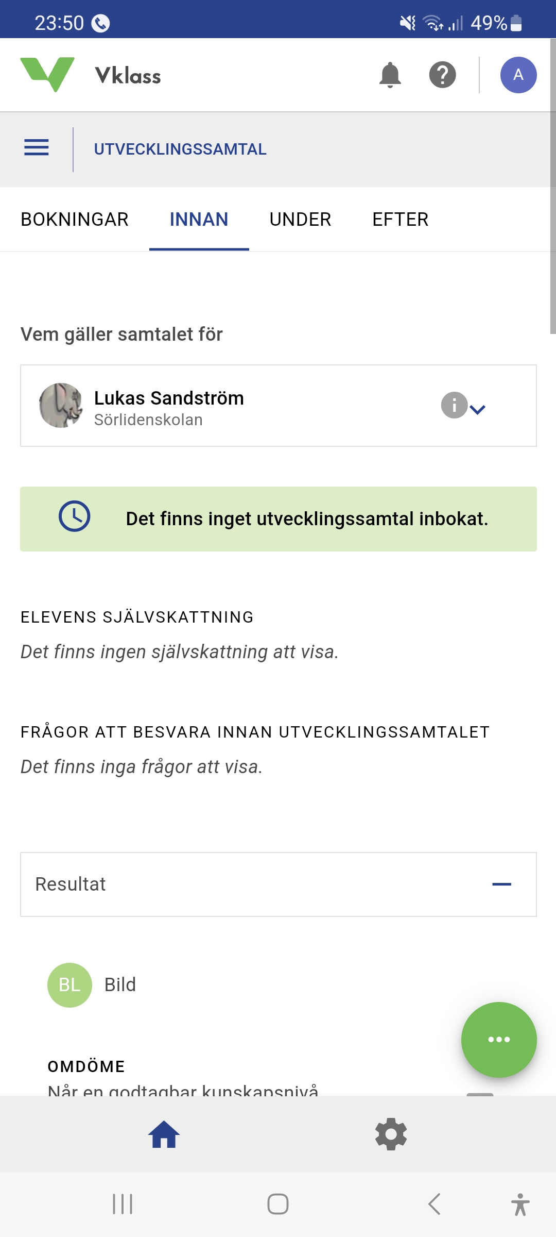Select the Innan tab
Screen dimensions: 556x1237
(199, 220)
